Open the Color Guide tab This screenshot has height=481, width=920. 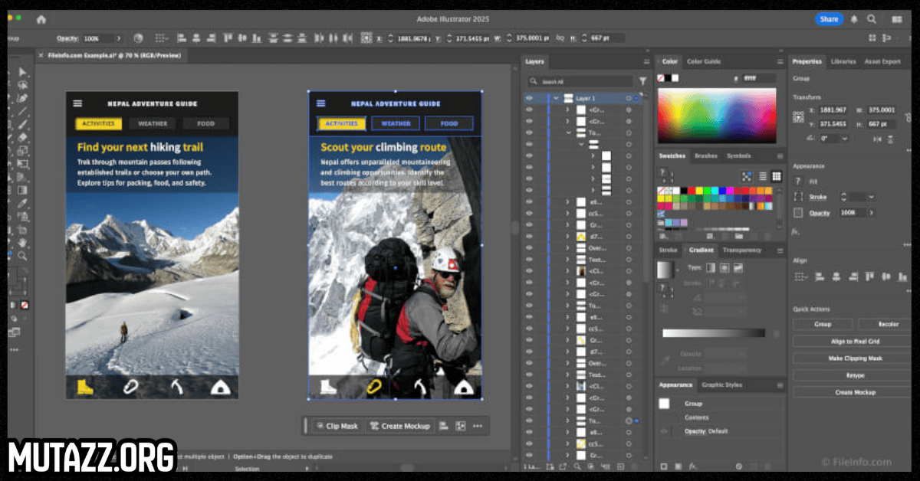click(703, 61)
